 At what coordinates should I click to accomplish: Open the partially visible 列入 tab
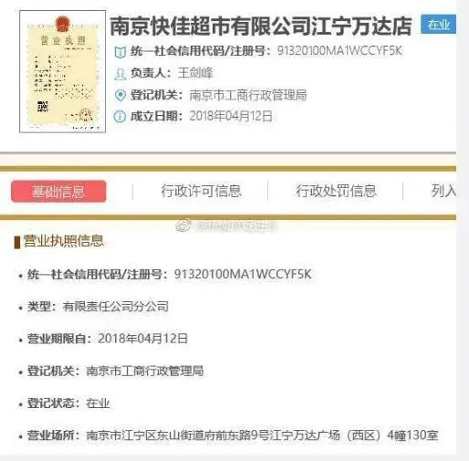tap(443, 191)
